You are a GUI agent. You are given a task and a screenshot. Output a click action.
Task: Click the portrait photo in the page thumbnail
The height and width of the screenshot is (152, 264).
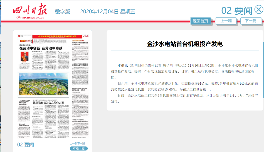pyautogui.click(x=24, y=57)
